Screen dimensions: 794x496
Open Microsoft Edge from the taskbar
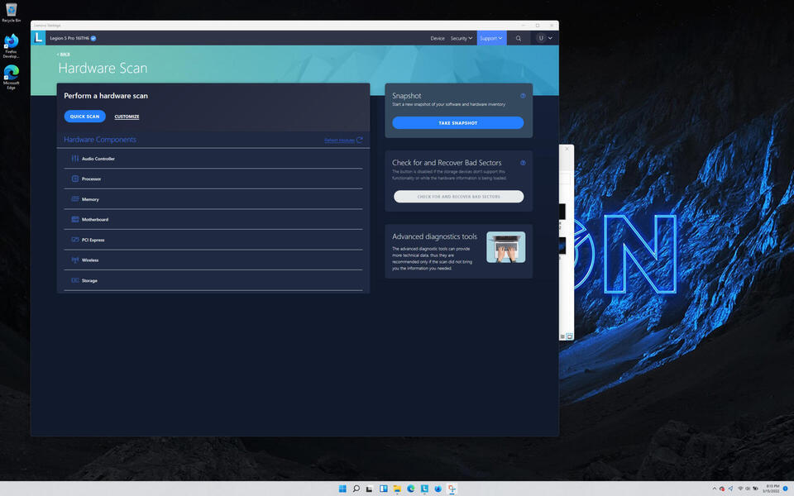[x=411, y=489]
